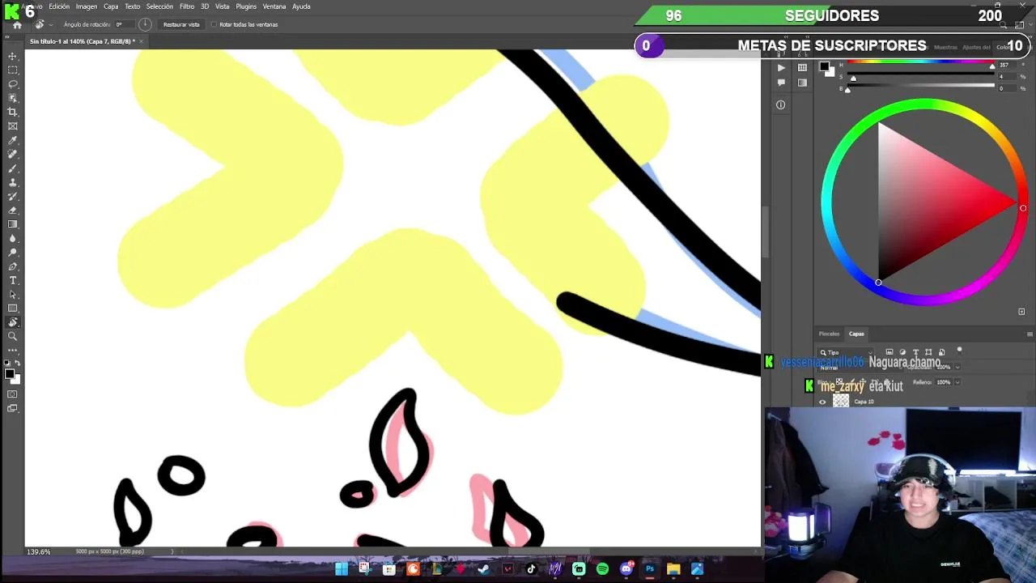This screenshot has height=583, width=1036.
Task: Select the Brush tool
Action: coord(13,168)
